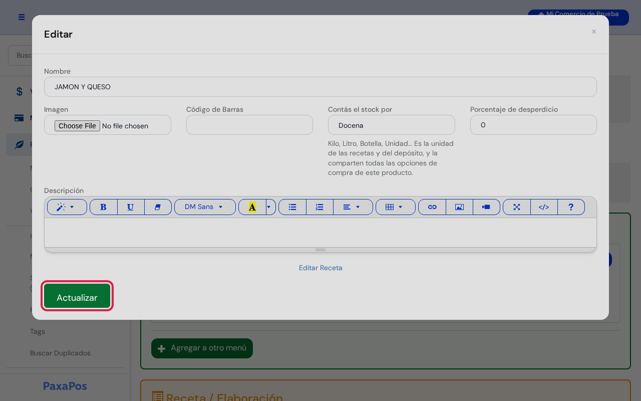Toggle bold formatting in the editor
This screenshot has width=641, height=401.
tap(104, 207)
